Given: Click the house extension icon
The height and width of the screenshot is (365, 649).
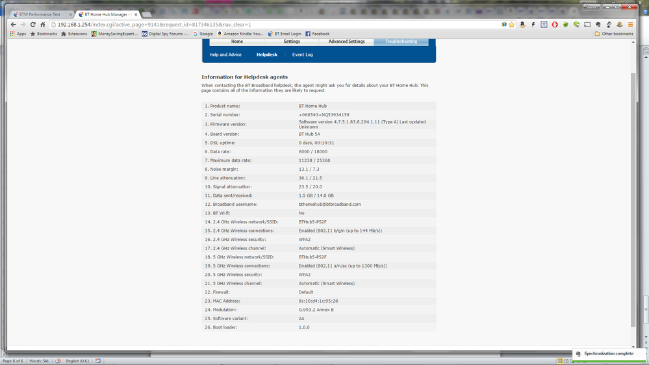Looking at the screenshot, I should click(x=620, y=25).
